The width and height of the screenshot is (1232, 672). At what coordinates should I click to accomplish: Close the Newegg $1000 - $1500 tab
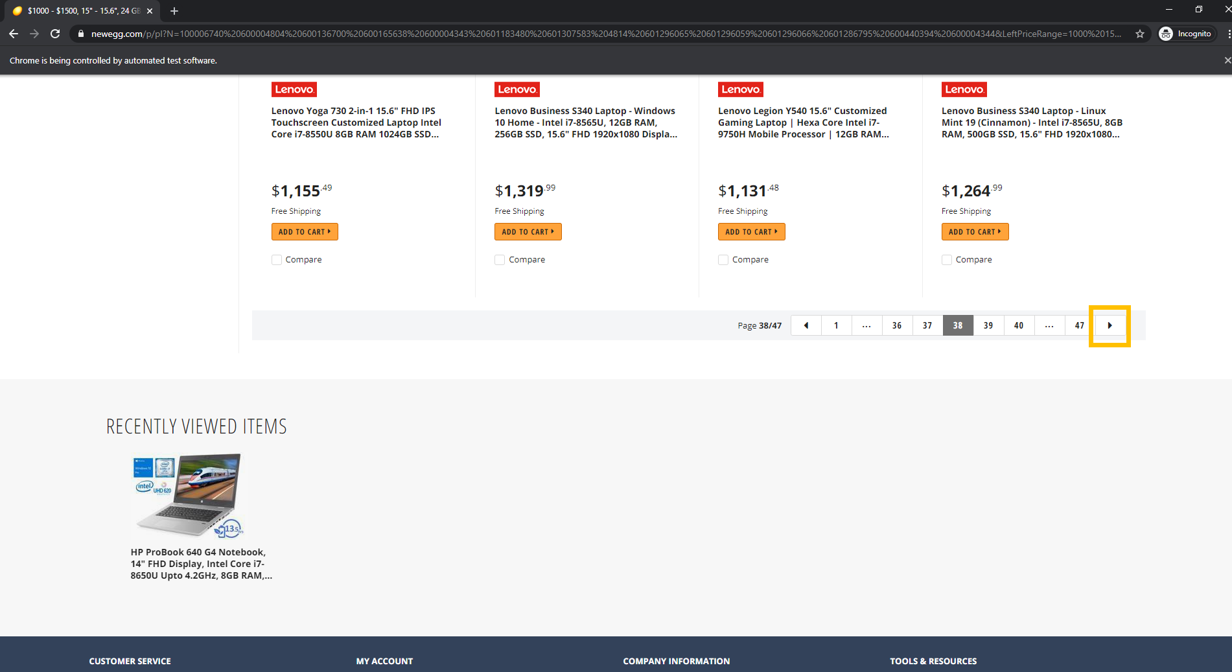click(x=150, y=11)
